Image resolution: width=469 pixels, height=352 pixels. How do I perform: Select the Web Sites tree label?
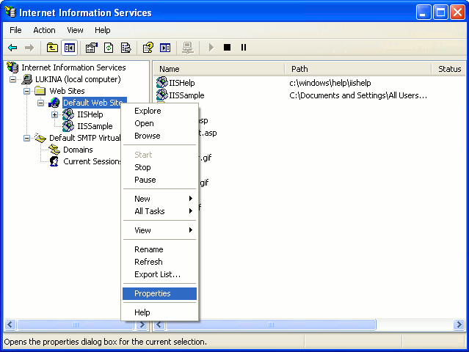(67, 91)
